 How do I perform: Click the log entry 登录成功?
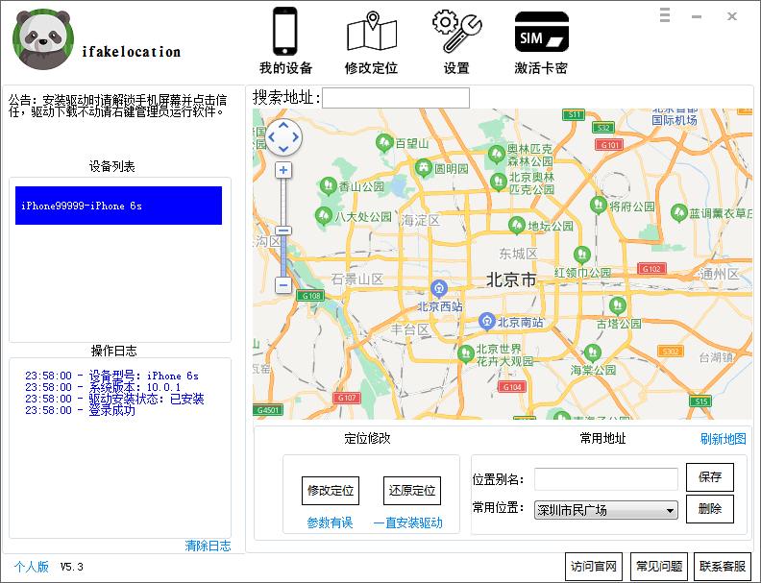[x=80, y=411]
